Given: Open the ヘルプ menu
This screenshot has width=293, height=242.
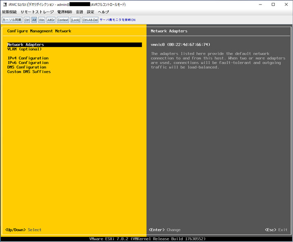Looking at the screenshot, I should point(103,12).
